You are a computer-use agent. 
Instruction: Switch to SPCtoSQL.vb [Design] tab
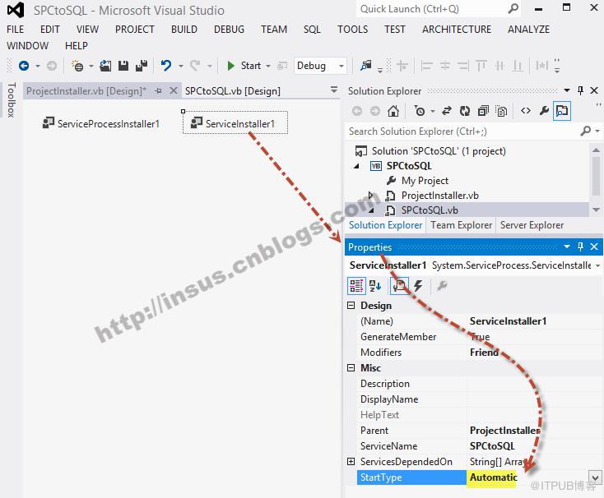[x=233, y=91]
